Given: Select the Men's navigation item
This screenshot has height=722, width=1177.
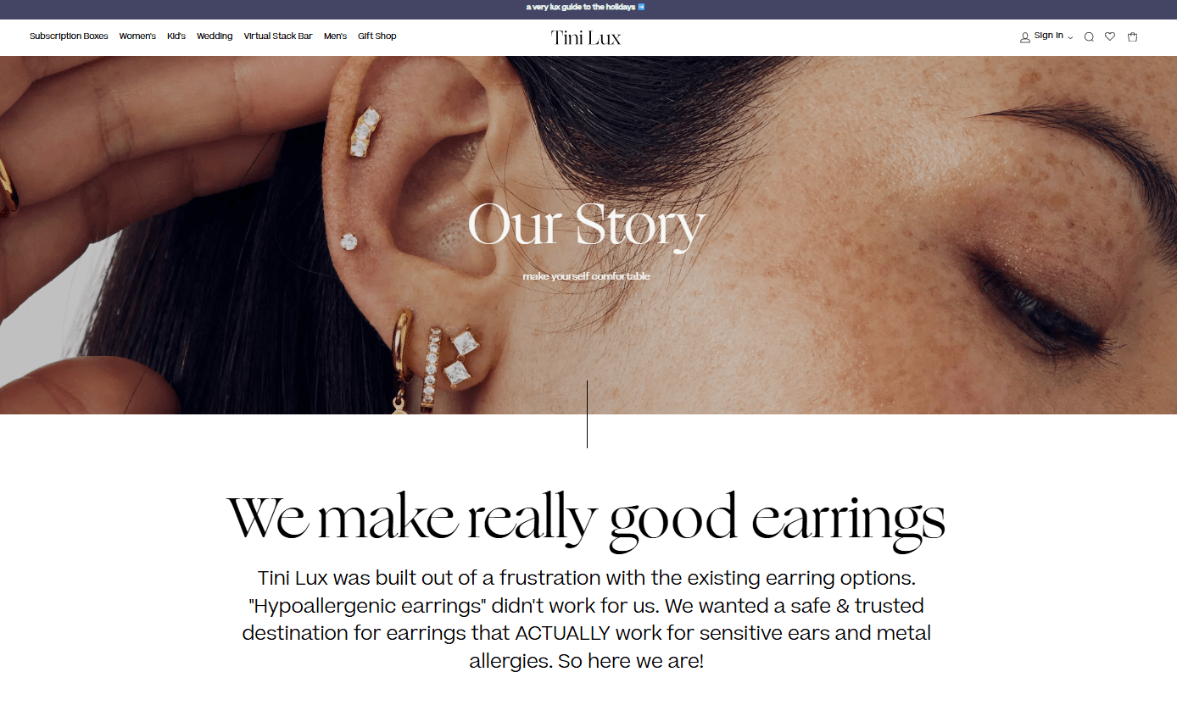Looking at the screenshot, I should pyautogui.click(x=335, y=36).
